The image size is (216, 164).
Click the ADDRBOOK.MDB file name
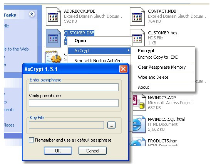pyautogui.click(x=80, y=11)
